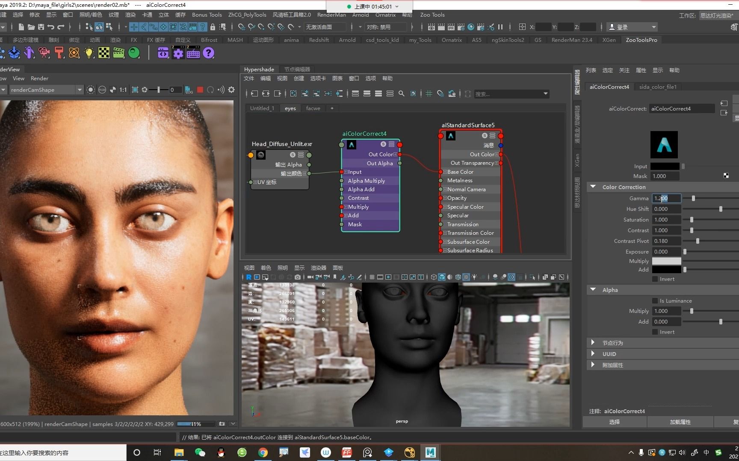Click the render view settings gear icon
Image resolution: width=739 pixels, height=461 pixels.
231,90
